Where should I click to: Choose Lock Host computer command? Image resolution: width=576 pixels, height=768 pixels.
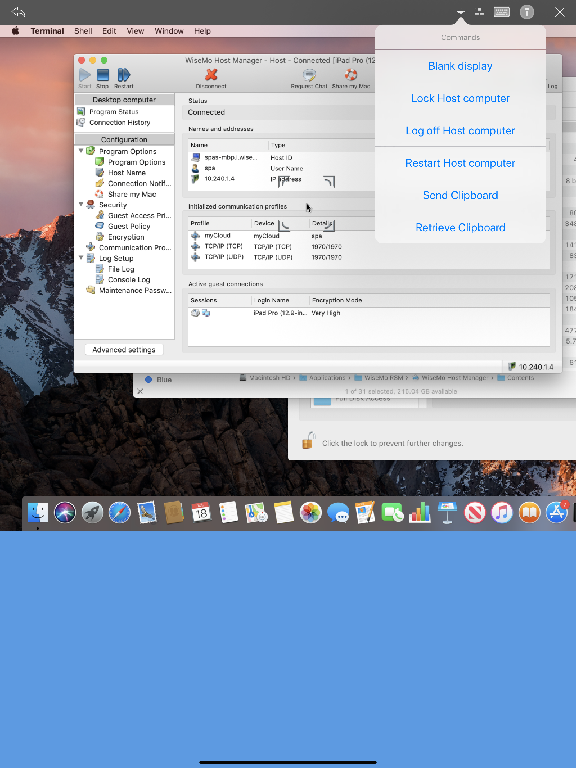tap(460, 98)
